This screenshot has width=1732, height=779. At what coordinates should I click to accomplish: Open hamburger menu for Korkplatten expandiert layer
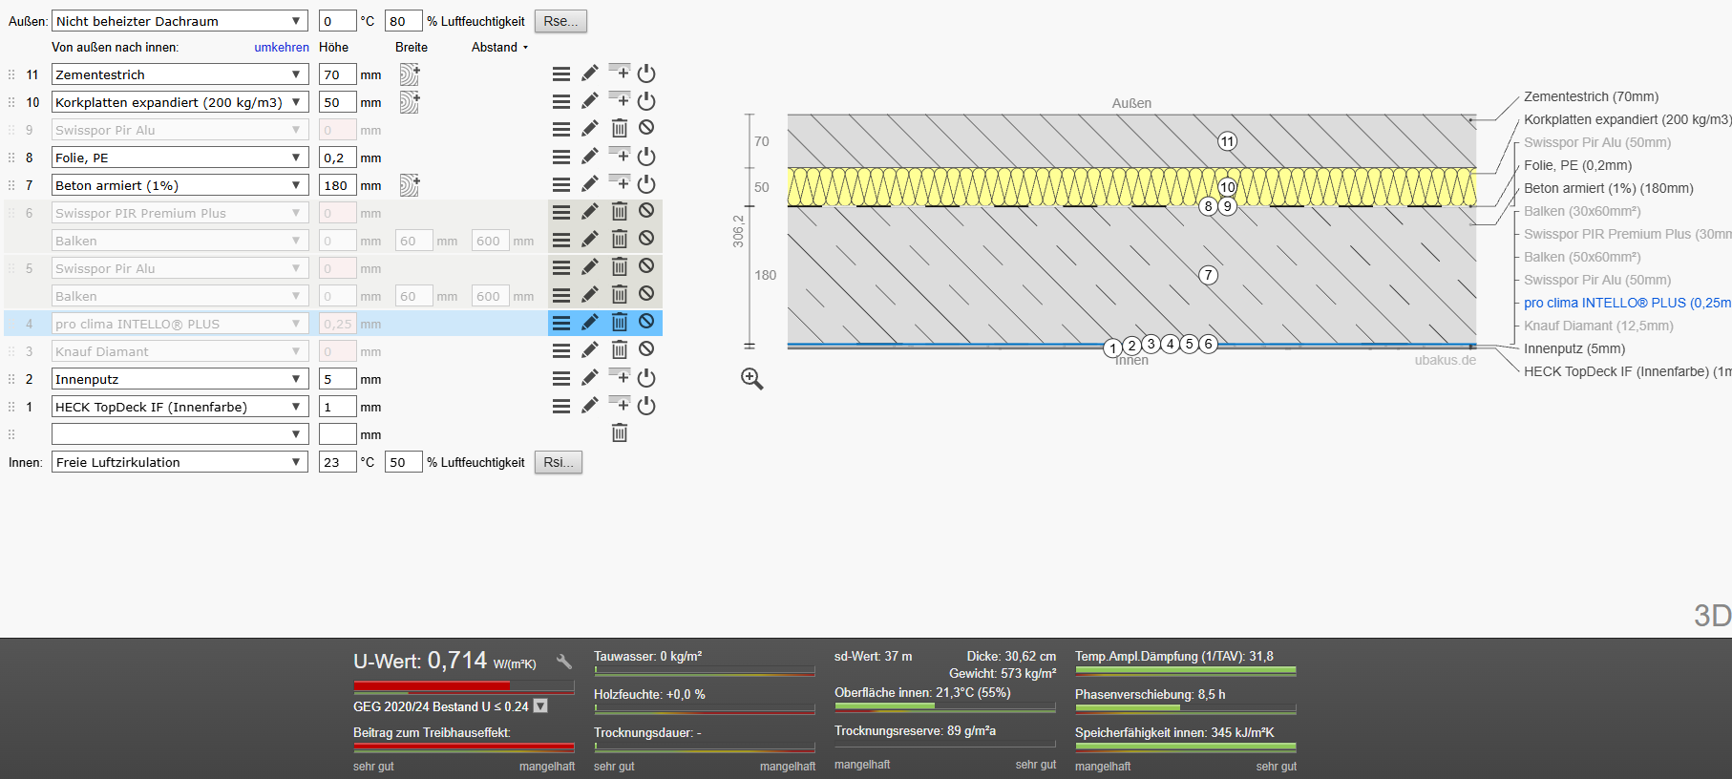pyautogui.click(x=561, y=101)
